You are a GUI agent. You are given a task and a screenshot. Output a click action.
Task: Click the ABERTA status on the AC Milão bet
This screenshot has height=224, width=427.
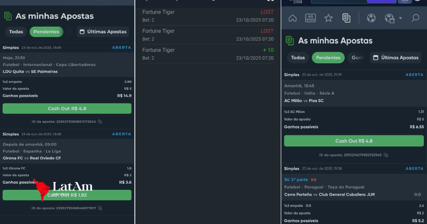(x=415, y=75)
